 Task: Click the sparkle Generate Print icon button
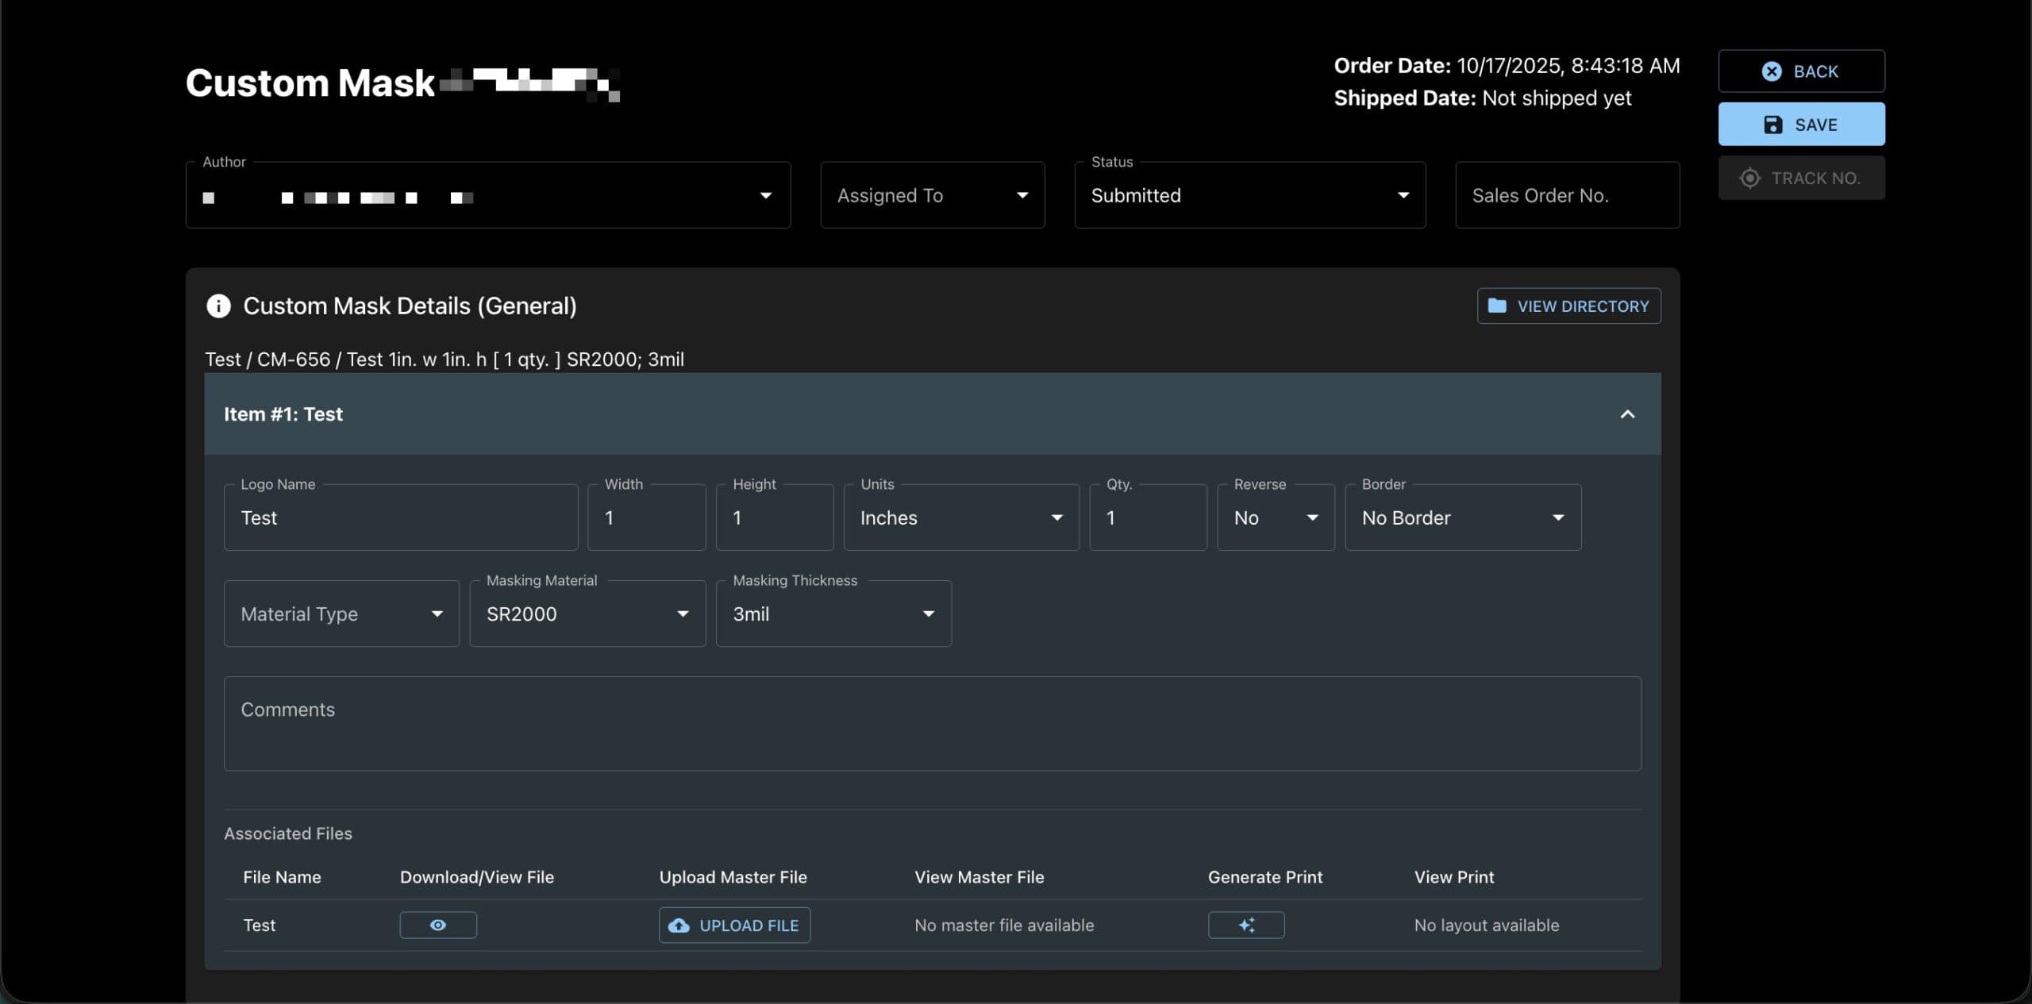(x=1246, y=925)
